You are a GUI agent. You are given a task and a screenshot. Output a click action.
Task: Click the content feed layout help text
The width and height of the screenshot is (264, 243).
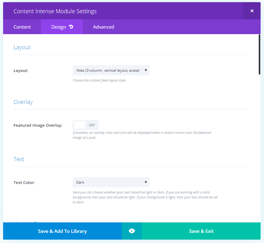(x=99, y=81)
